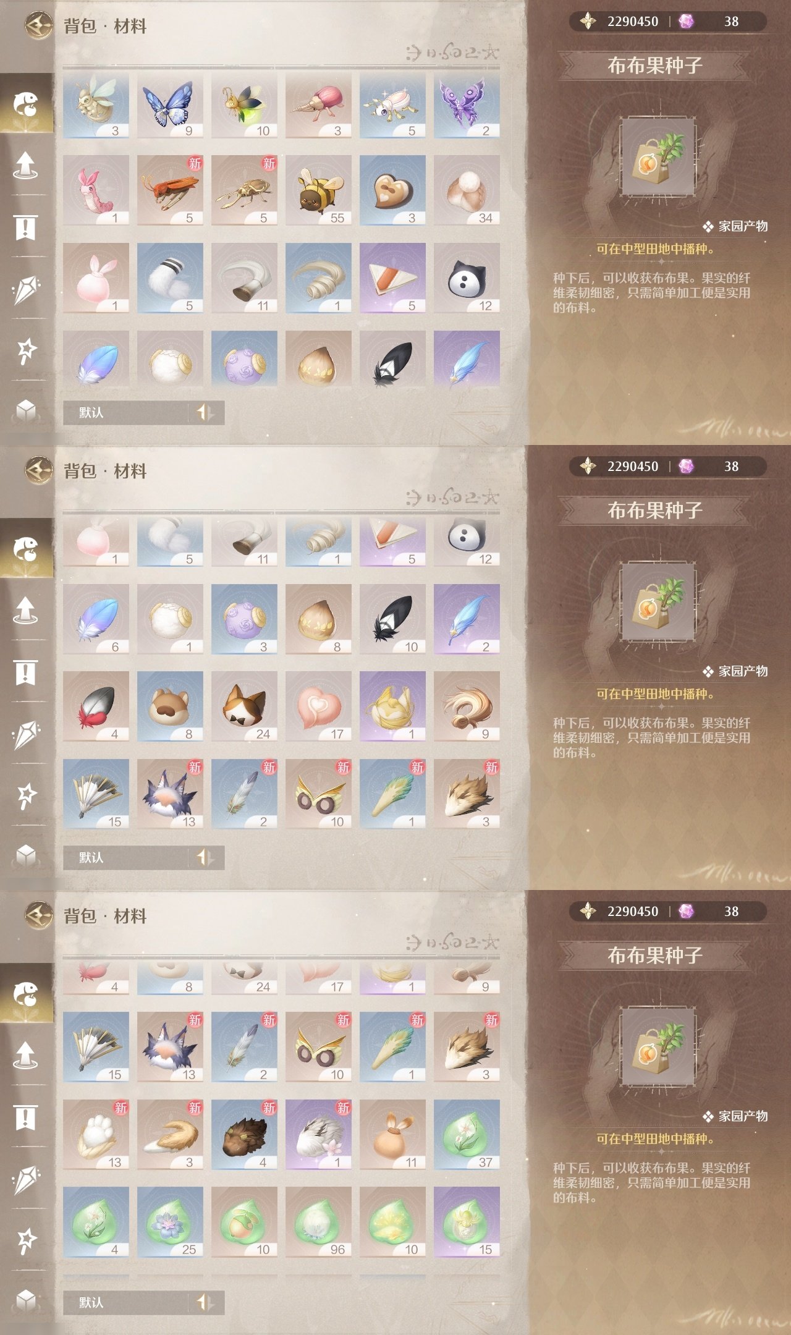Select the heart-shaped item with count 3
Screen dimensions: 791x1335
(x=392, y=190)
